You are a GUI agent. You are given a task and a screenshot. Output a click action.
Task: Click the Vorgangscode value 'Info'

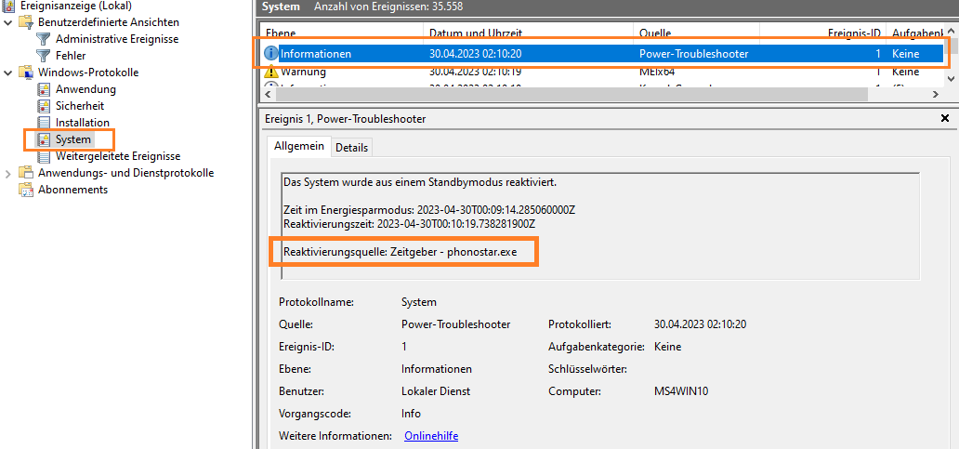coord(411,414)
